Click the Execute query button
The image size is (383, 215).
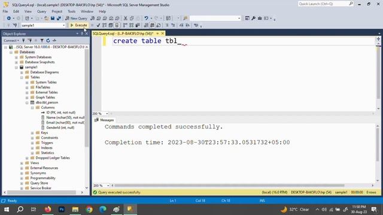click(78, 25)
